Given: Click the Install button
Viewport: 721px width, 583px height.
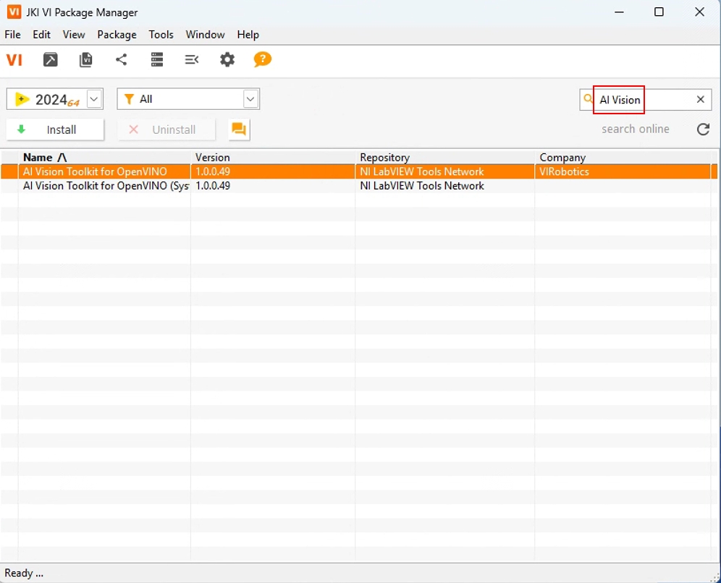Looking at the screenshot, I should pos(55,129).
